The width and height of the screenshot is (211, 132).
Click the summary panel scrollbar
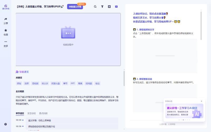coord(124,78)
